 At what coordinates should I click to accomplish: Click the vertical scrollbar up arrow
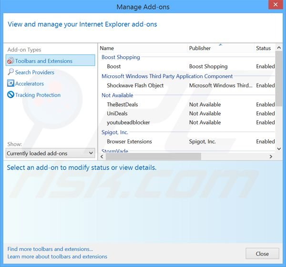(x=279, y=48)
